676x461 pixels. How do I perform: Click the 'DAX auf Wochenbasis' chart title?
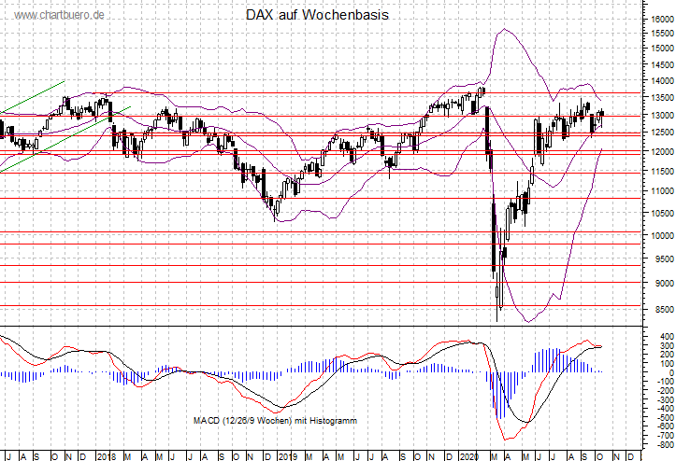[x=317, y=15]
